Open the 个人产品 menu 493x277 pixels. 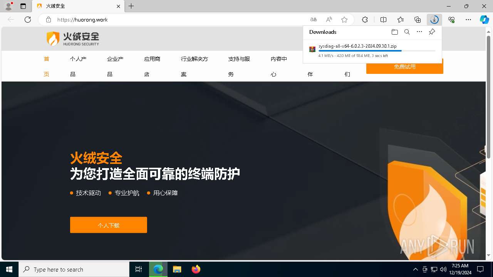click(x=78, y=66)
